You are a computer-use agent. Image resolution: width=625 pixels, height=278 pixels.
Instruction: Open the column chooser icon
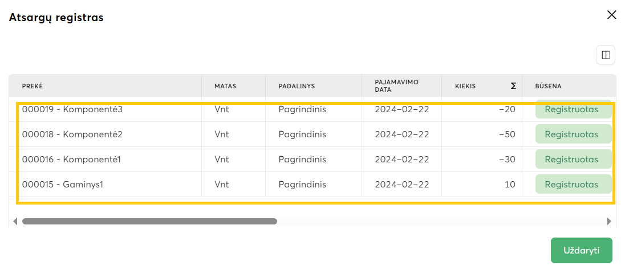click(x=606, y=55)
